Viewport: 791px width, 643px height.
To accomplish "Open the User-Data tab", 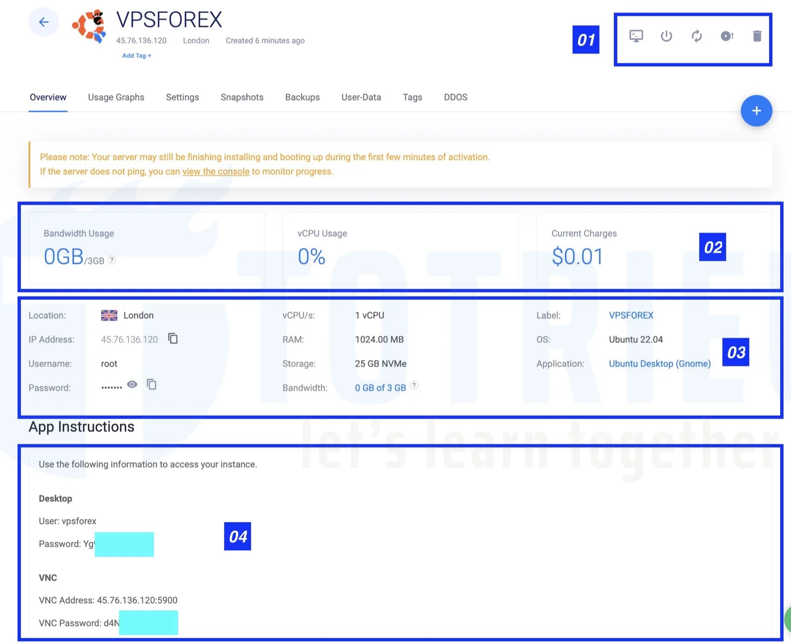I will (361, 97).
